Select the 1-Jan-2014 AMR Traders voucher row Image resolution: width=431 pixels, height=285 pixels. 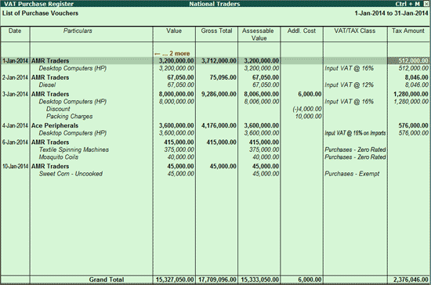pyautogui.click(x=215, y=60)
